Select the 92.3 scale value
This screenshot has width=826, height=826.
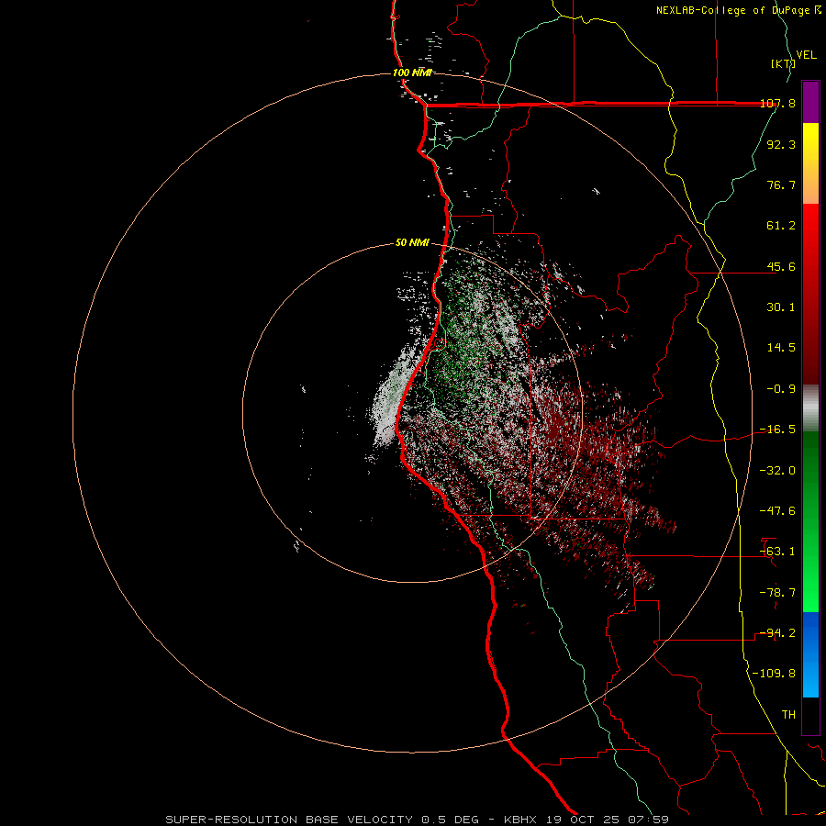(x=781, y=144)
